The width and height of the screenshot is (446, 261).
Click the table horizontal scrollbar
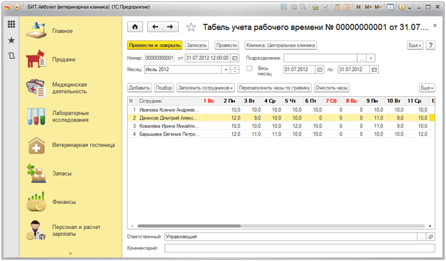[x=189, y=226]
